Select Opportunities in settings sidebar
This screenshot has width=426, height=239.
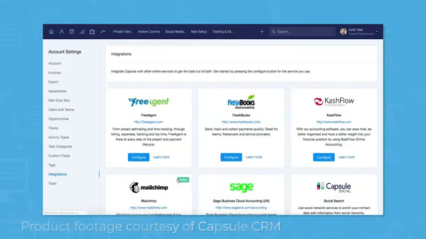(x=59, y=119)
